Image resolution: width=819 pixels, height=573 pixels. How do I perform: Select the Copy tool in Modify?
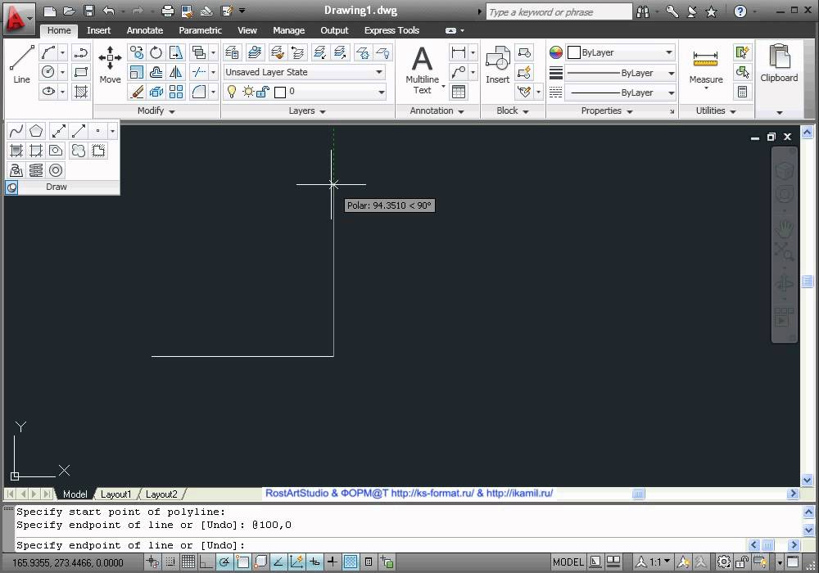(x=137, y=52)
